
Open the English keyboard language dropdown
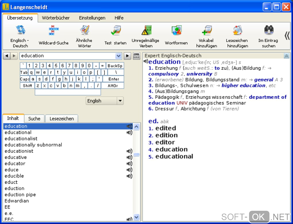[x=120, y=101]
